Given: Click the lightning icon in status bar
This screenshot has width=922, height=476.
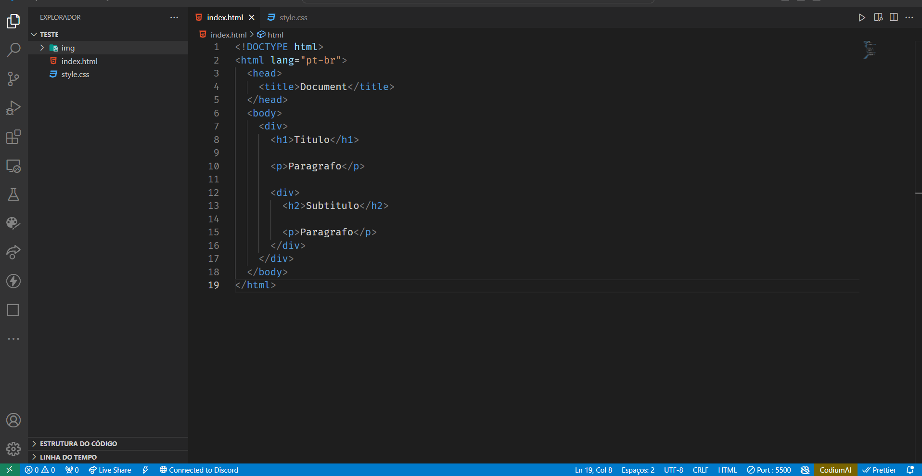Looking at the screenshot, I should tap(145, 470).
